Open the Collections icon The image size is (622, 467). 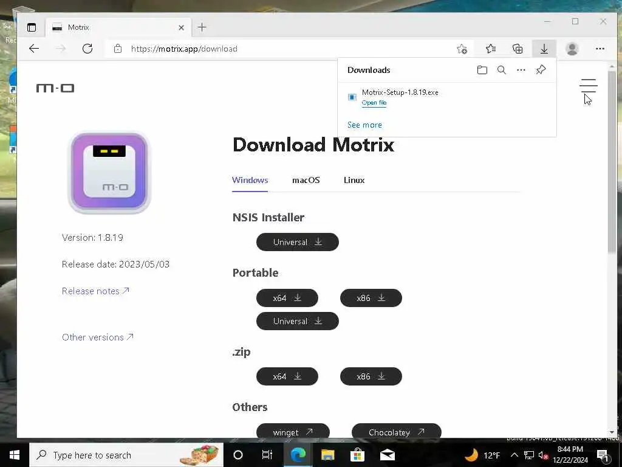518,49
